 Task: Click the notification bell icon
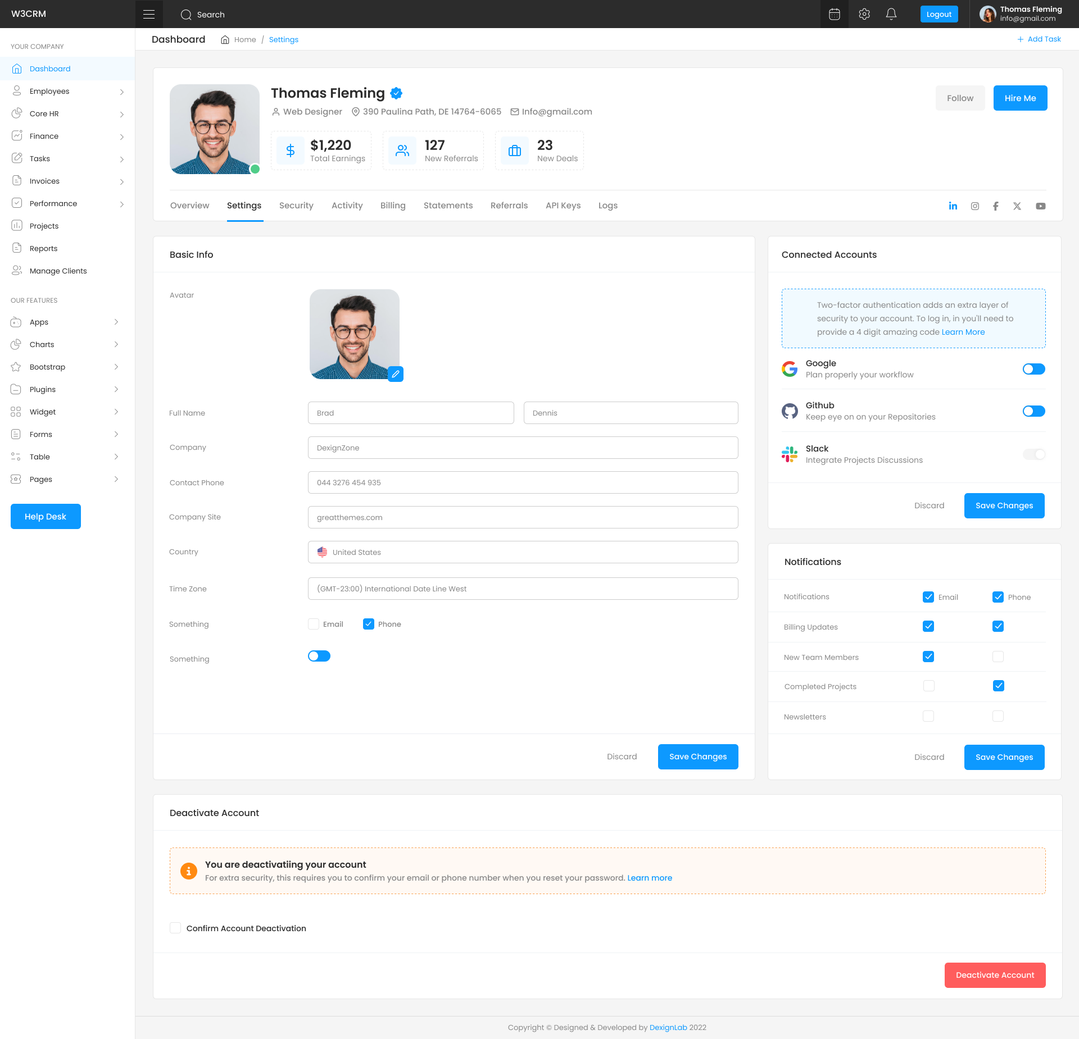(891, 14)
